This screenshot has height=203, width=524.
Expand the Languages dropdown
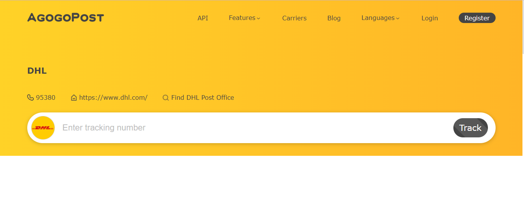tap(380, 18)
